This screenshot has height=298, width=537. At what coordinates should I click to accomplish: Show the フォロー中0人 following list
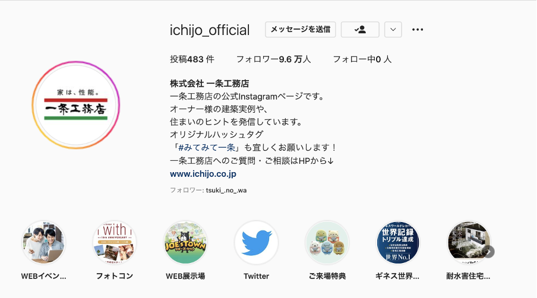click(362, 59)
